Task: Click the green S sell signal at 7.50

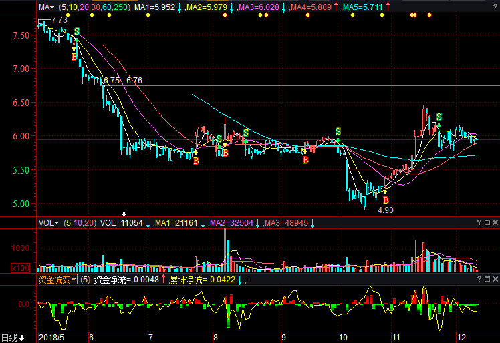Action: coord(76,31)
